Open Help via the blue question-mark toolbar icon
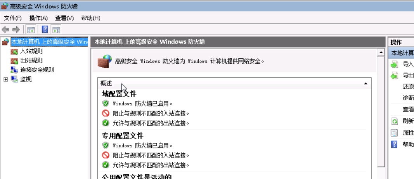The width and height of the screenshot is (414, 179). [45, 30]
